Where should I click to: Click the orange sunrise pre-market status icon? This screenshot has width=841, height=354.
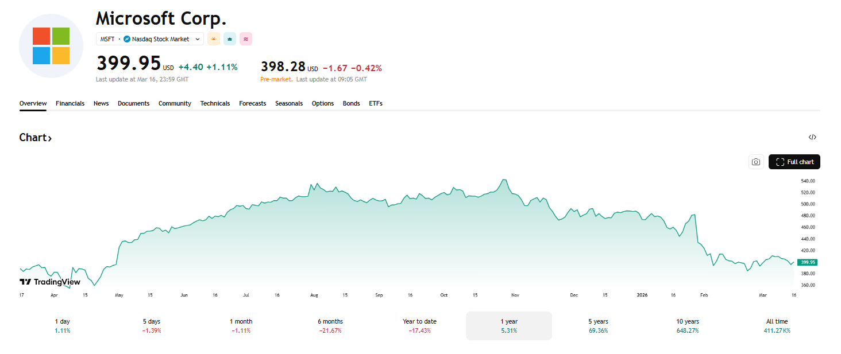[x=214, y=39]
